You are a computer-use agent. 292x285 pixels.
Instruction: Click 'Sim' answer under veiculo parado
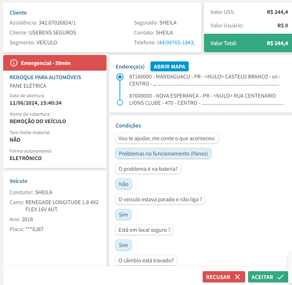pos(123,215)
